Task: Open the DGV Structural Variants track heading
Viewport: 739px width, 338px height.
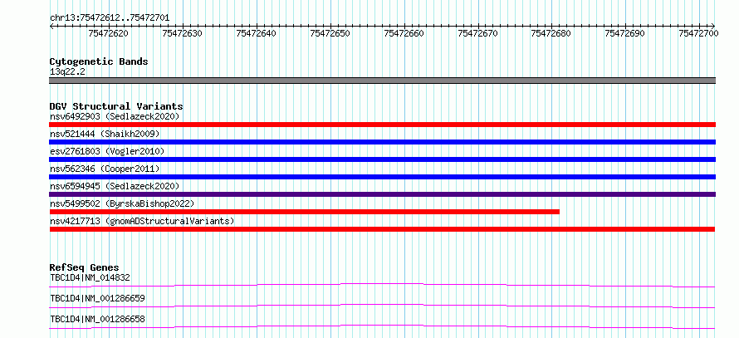Action: (x=116, y=106)
